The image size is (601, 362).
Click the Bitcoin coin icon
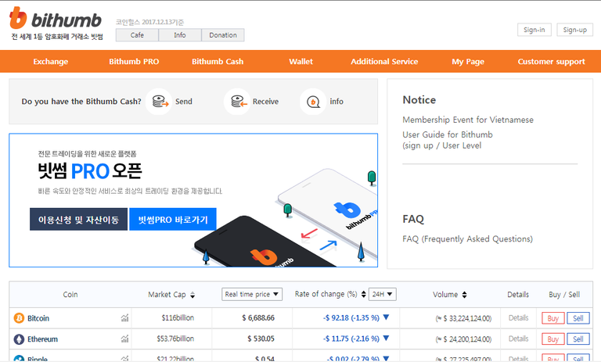[x=19, y=318]
